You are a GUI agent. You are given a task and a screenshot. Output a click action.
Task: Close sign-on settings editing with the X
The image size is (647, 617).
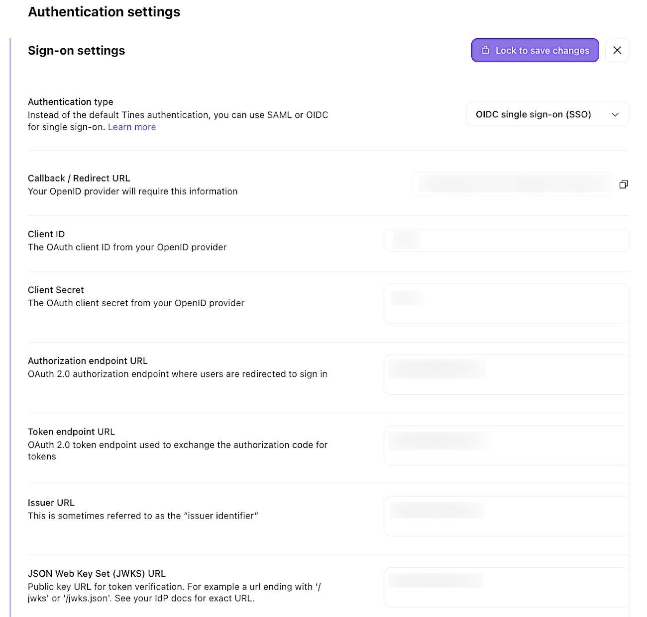click(617, 50)
